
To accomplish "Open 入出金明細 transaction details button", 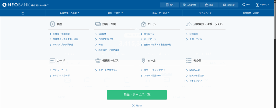I will pyautogui.click(x=189, y=5).
